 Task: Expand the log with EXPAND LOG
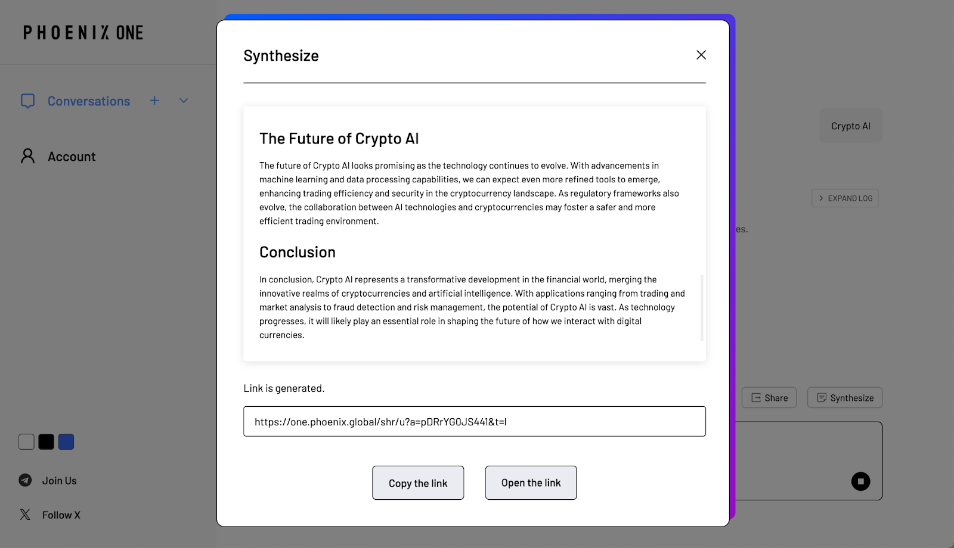pos(845,198)
